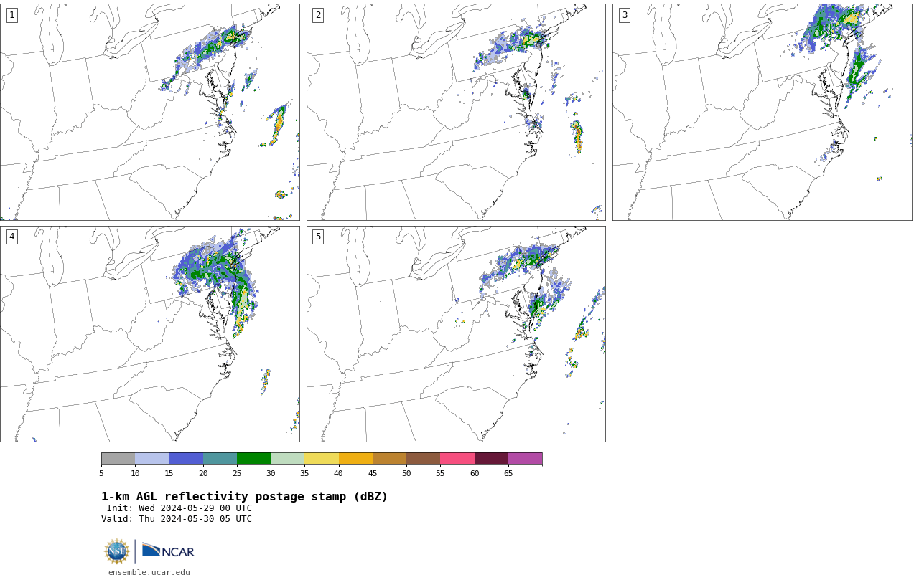
Task: Click the yellow 35-40 dBZ swatch
Action: coord(322,459)
